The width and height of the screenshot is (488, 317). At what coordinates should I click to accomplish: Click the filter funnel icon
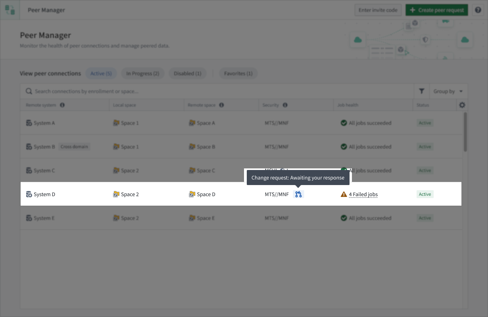coord(421,91)
